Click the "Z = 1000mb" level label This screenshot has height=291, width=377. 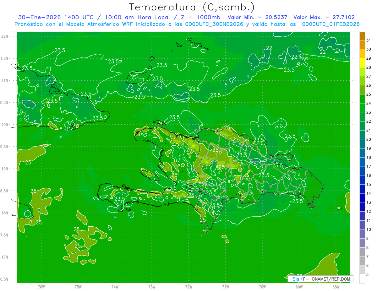tap(200, 18)
